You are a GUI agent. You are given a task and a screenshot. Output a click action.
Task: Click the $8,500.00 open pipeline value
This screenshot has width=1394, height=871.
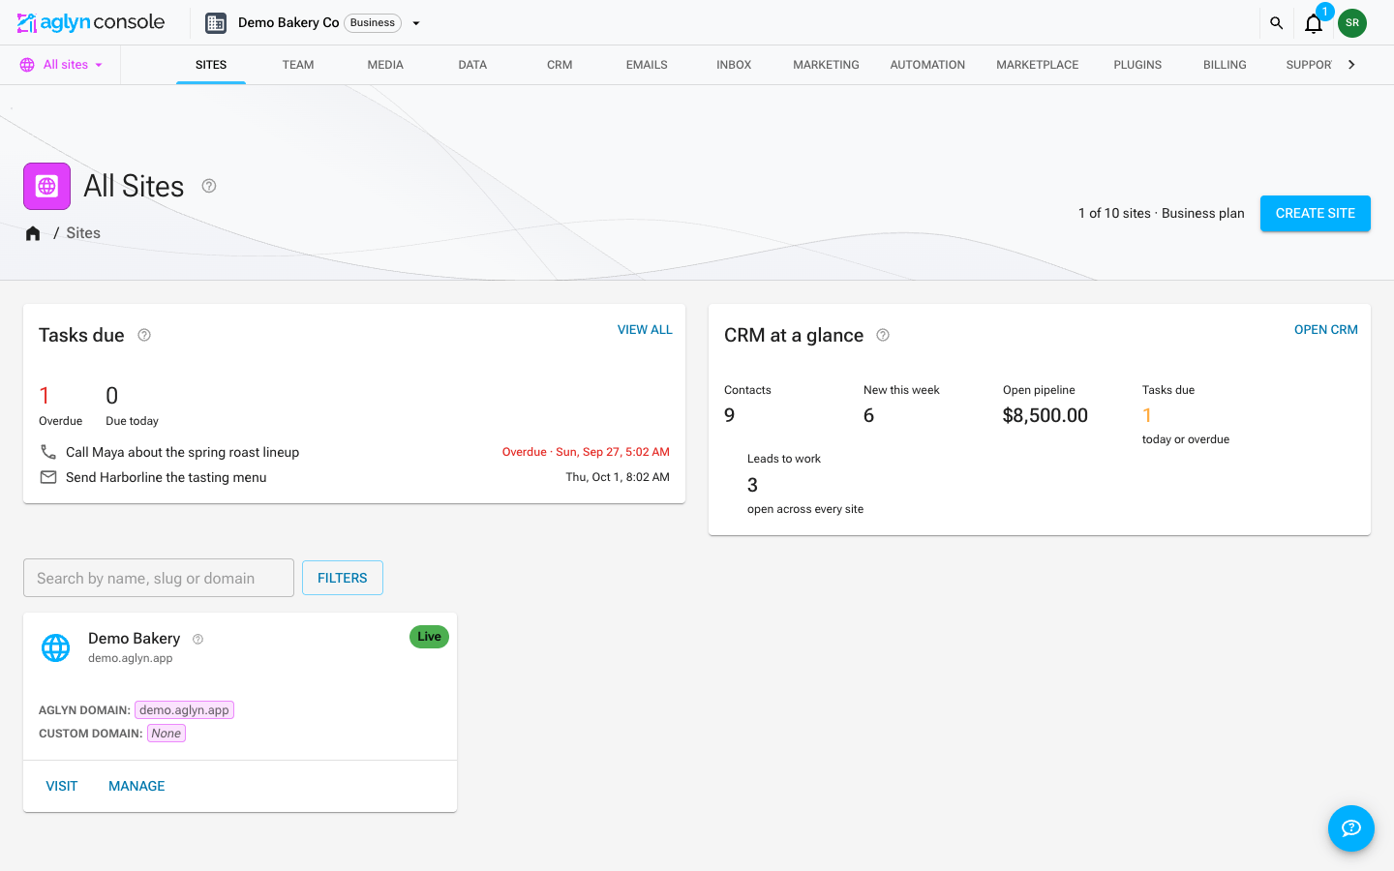point(1045,415)
